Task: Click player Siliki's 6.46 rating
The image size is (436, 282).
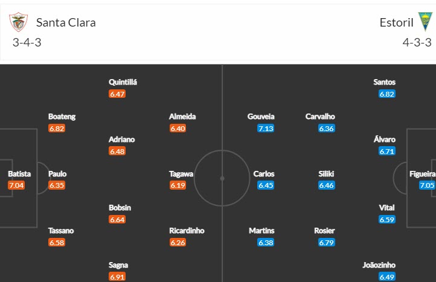Action: [x=326, y=185]
